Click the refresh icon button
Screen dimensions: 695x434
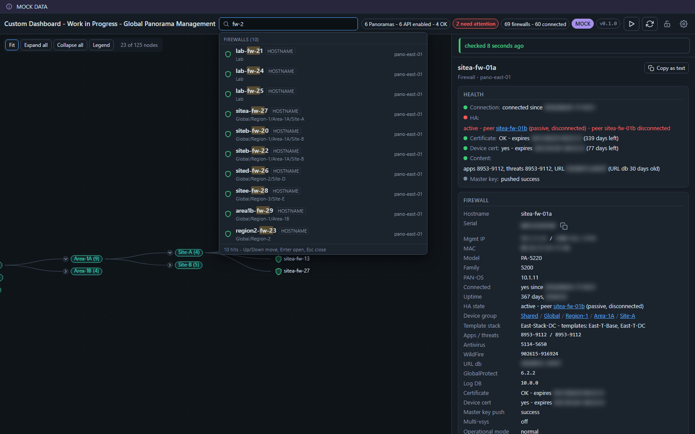tap(650, 24)
